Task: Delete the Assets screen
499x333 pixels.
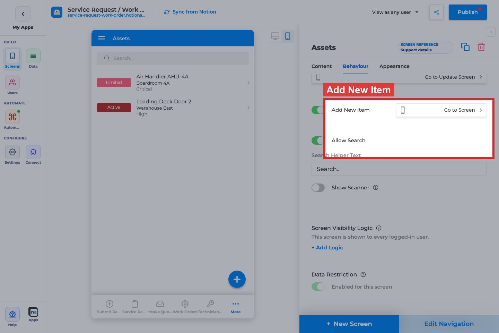Action: point(481,47)
